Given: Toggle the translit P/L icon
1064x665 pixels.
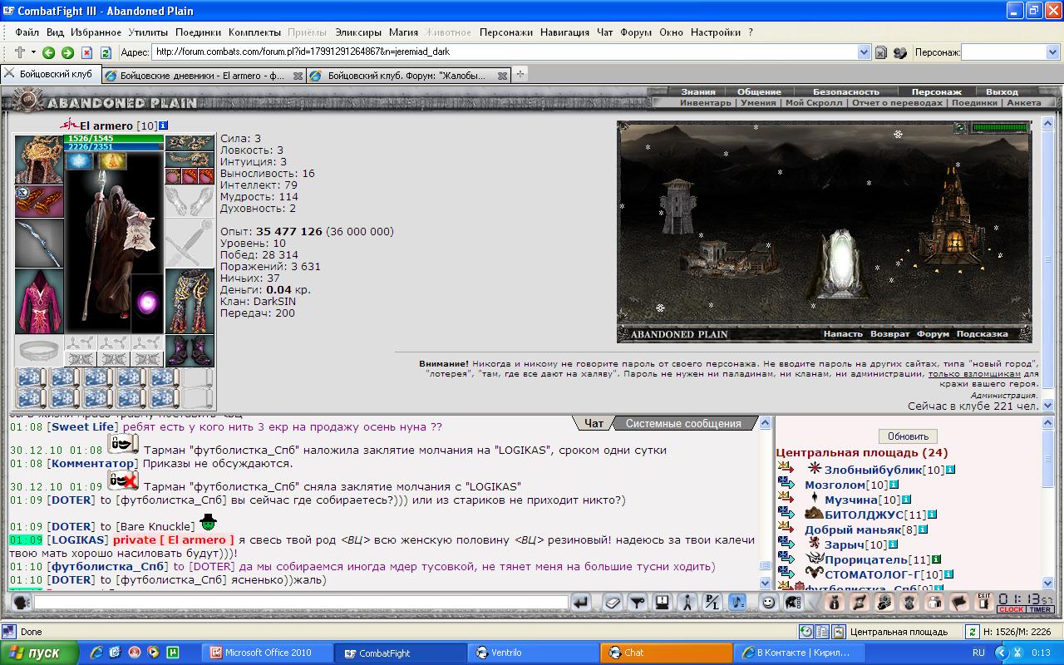Looking at the screenshot, I should (x=712, y=603).
